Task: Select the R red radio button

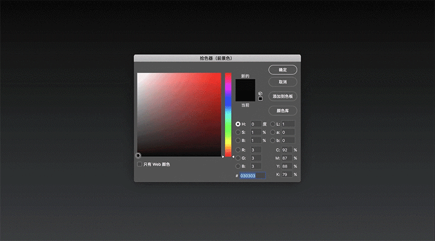Action: tap(238, 150)
